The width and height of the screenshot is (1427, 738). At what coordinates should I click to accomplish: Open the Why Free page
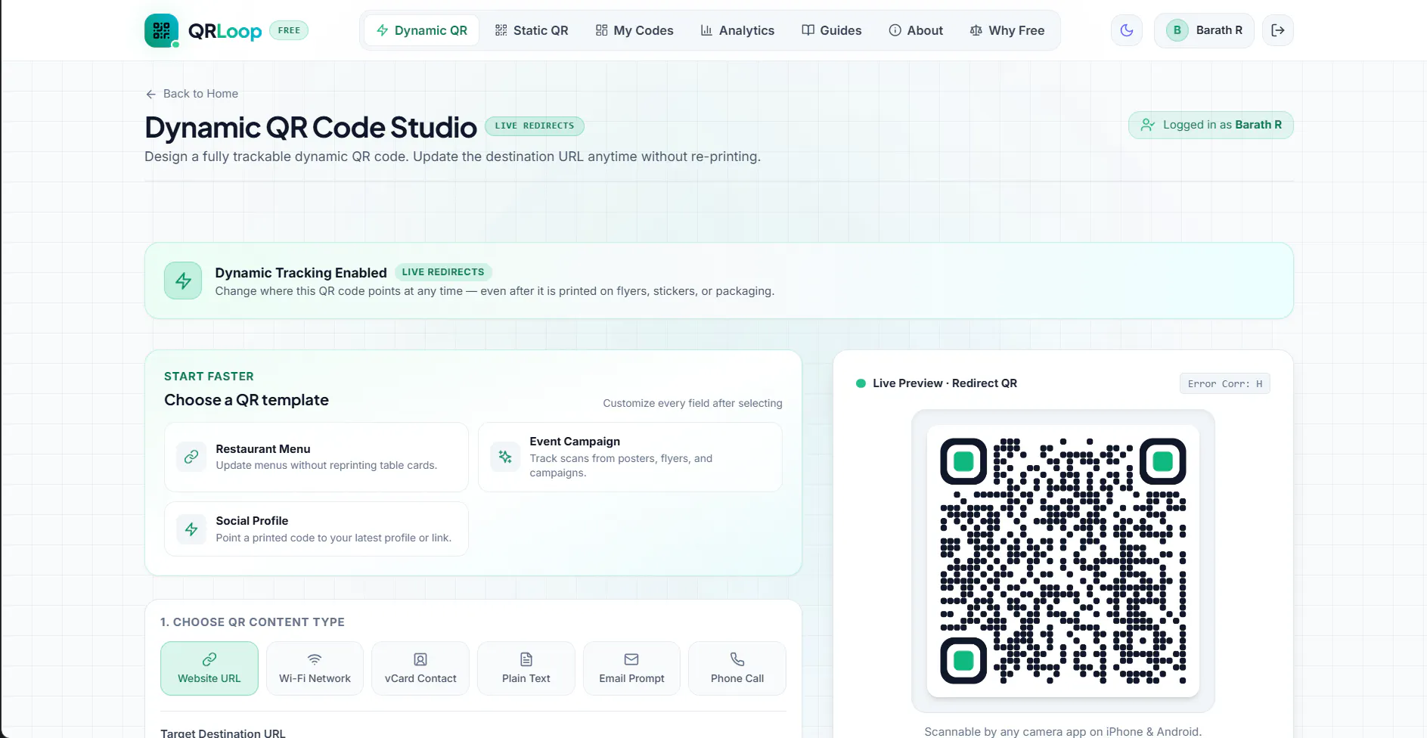point(1007,30)
